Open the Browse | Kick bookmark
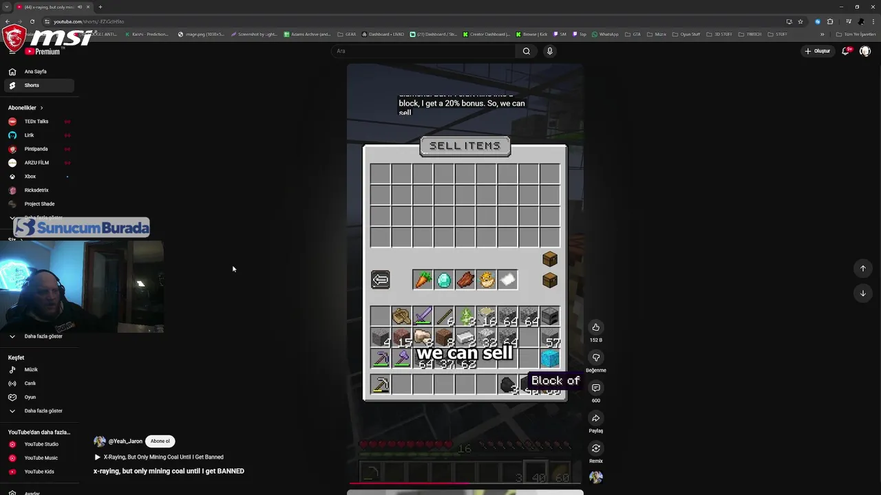Screen dimensions: 881x495 point(531,34)
